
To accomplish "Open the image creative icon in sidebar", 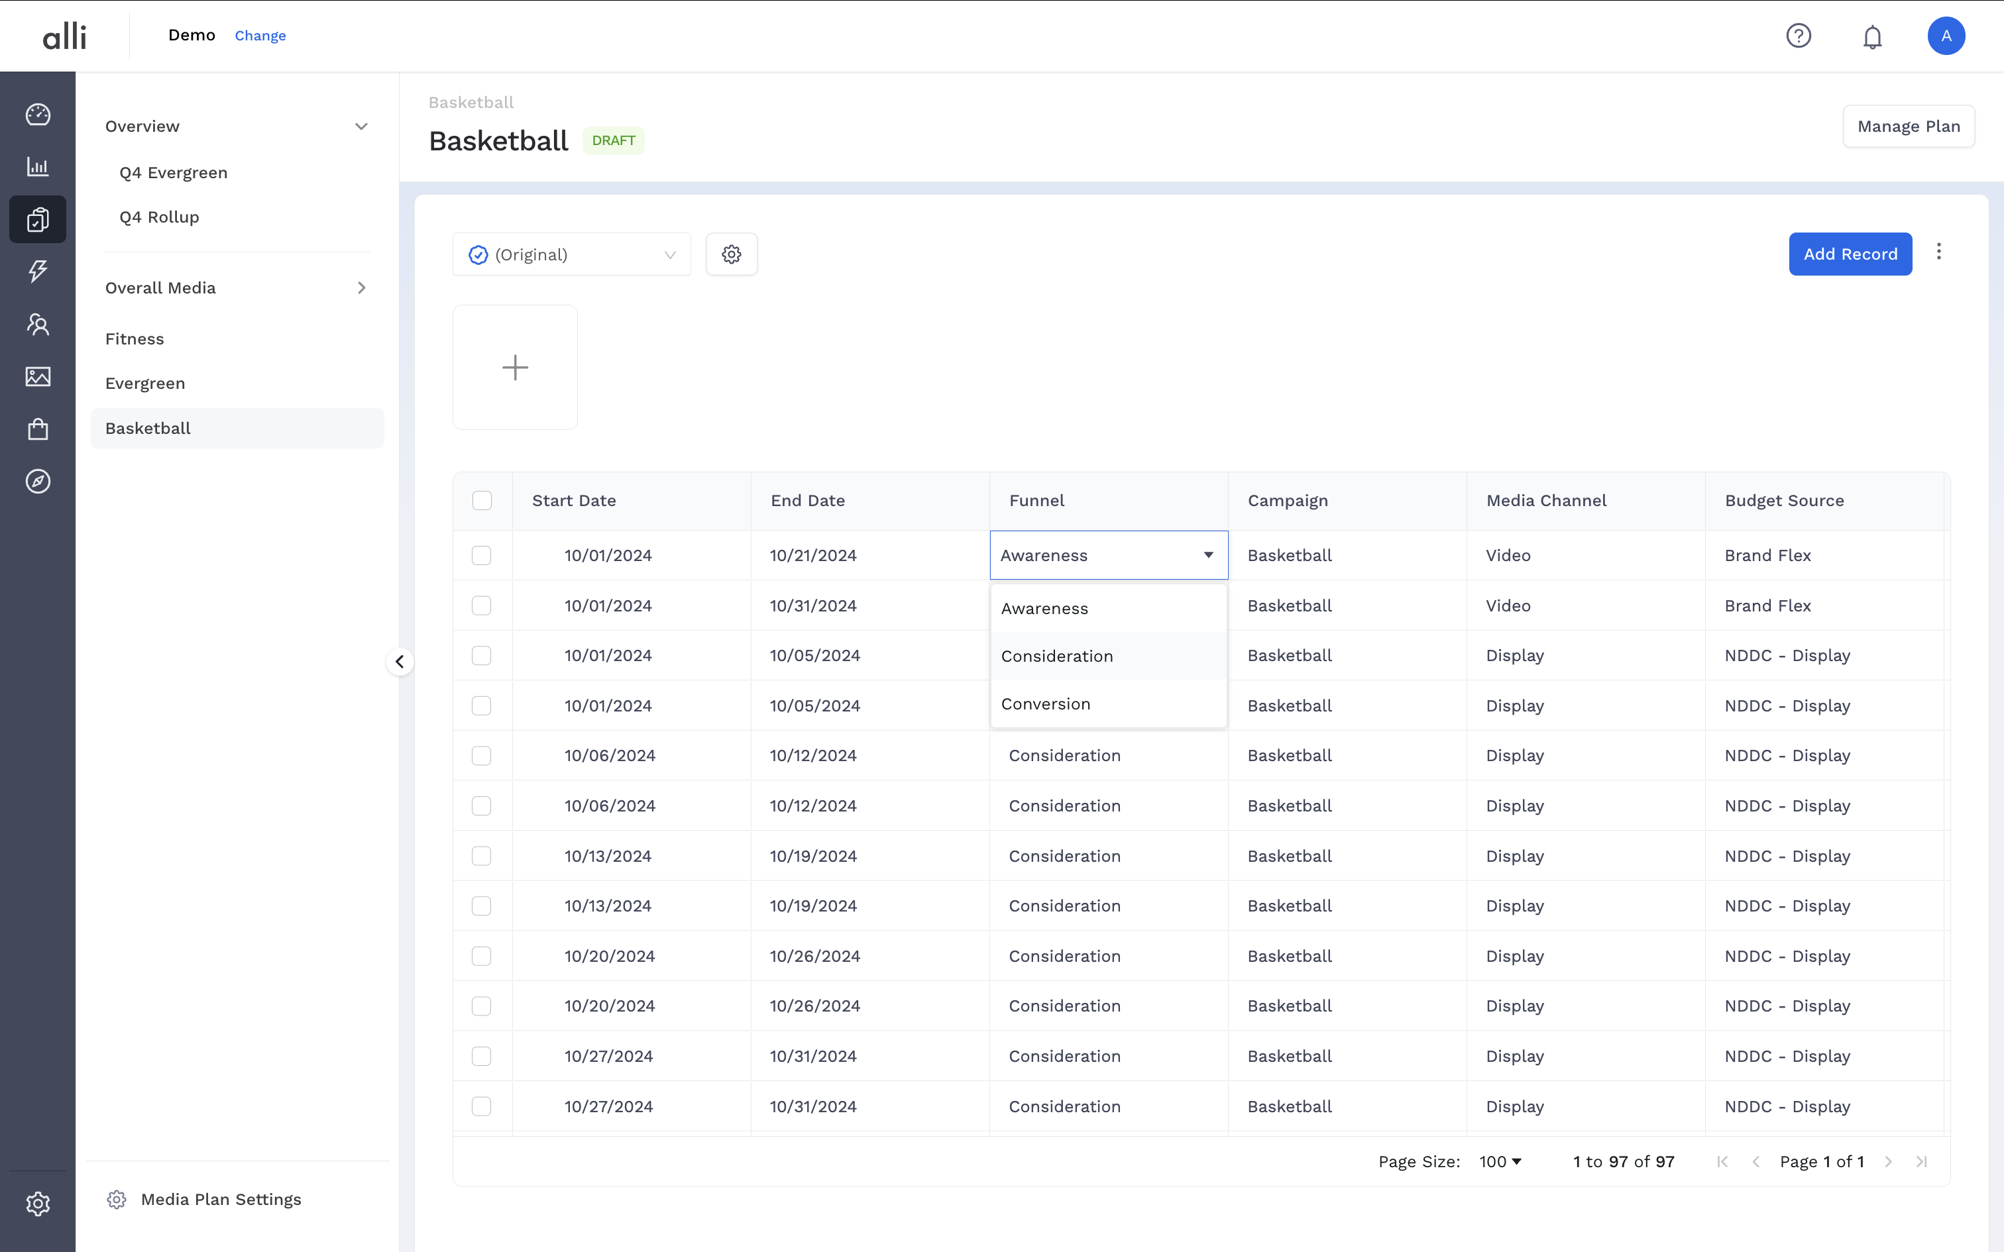I will click(38, 377).
